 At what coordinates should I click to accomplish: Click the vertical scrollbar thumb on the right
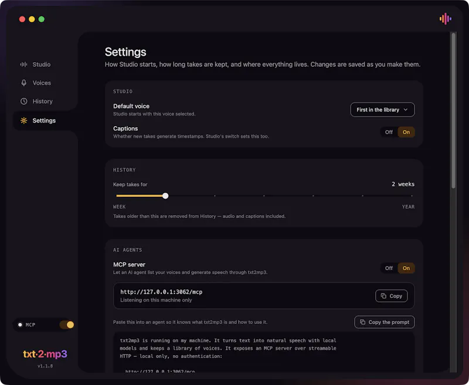point(453,111)
